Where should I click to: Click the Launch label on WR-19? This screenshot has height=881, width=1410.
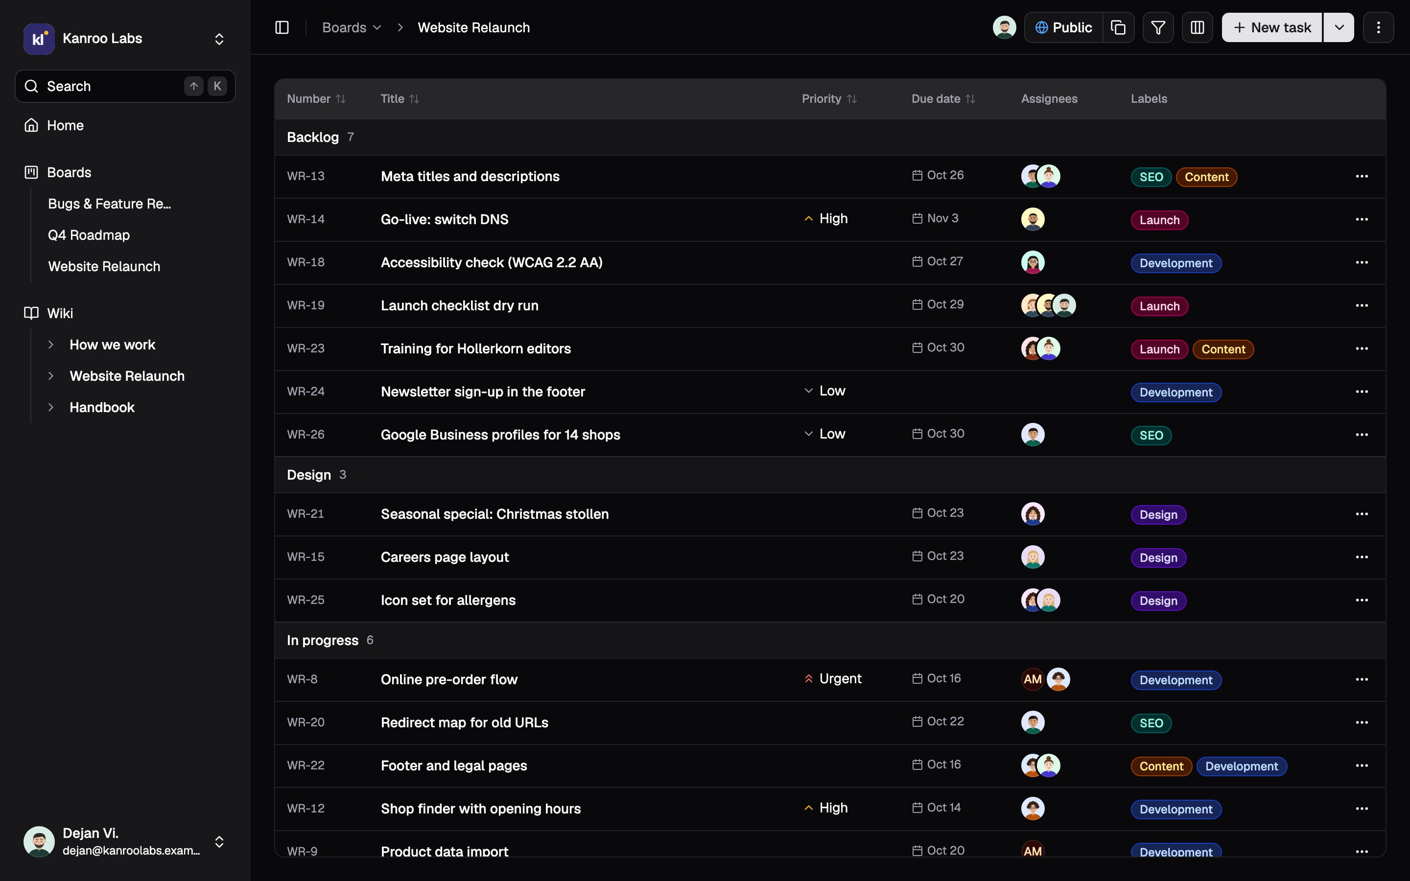[x=1159, y=306]
